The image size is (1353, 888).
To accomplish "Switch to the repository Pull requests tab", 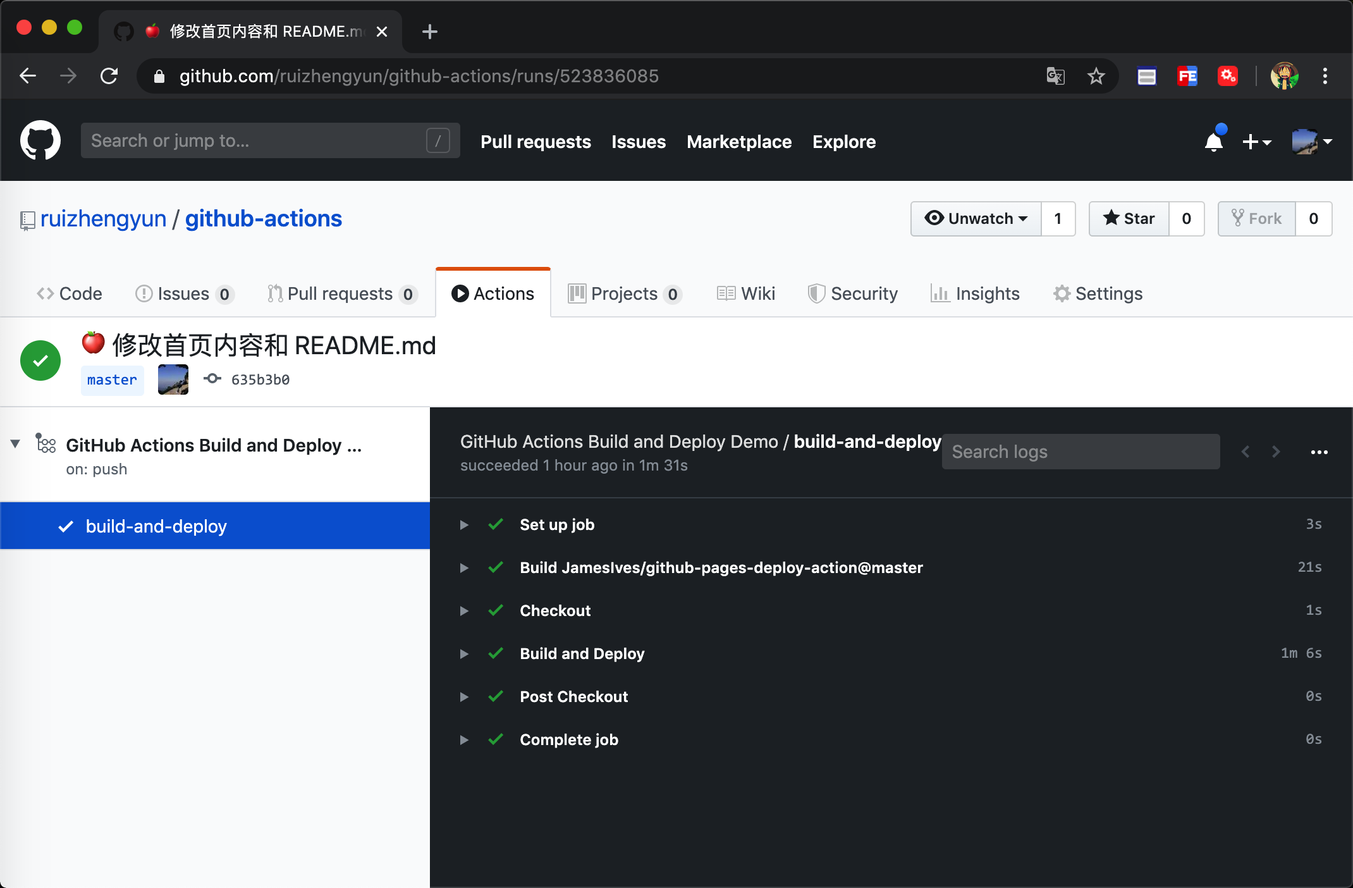I will pyautogui.click(x=342, y=293).
